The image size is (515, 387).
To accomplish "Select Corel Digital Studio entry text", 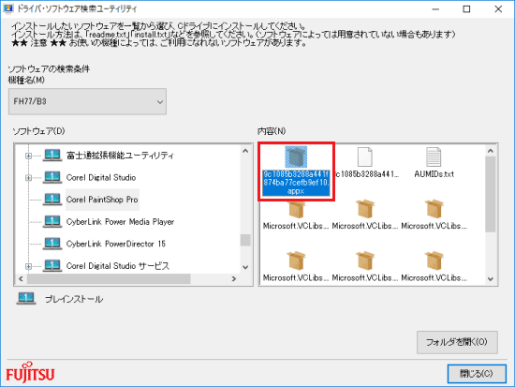I will pyautogui.click(x=101, y=177).
